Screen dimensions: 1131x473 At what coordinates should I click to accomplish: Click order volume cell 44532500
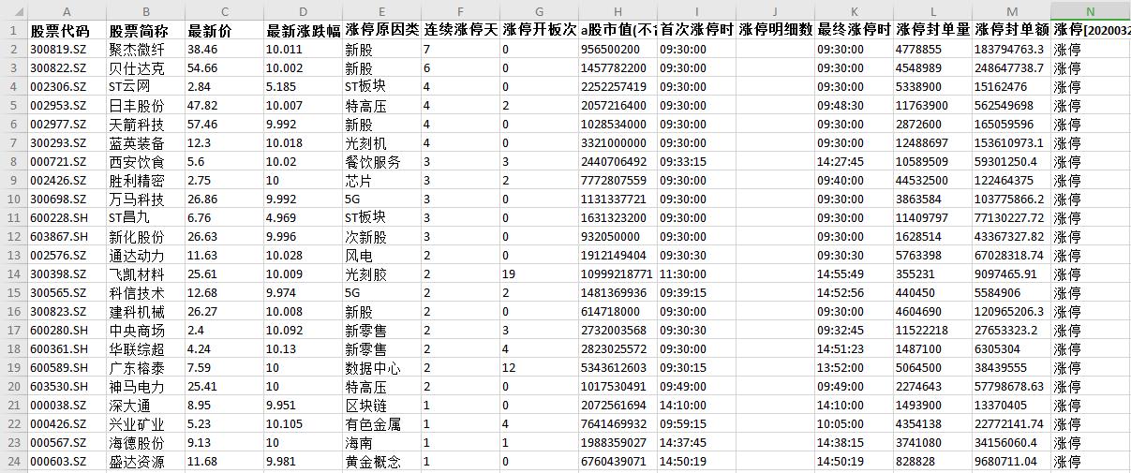[x=932, y=180]
